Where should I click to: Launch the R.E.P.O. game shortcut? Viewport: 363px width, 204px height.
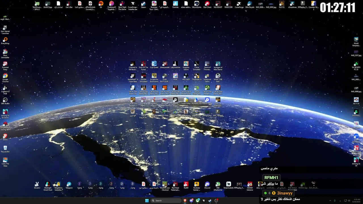click(x=282, y=5)
